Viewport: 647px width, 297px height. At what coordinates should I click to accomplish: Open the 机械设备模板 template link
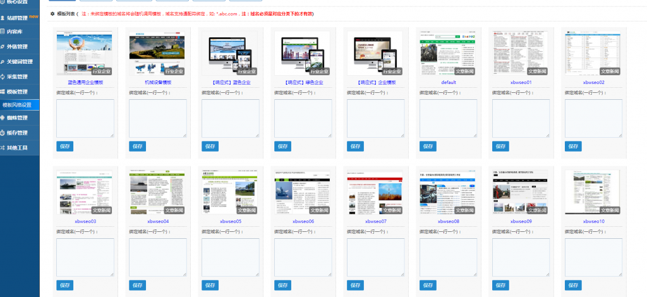[158, 82]
